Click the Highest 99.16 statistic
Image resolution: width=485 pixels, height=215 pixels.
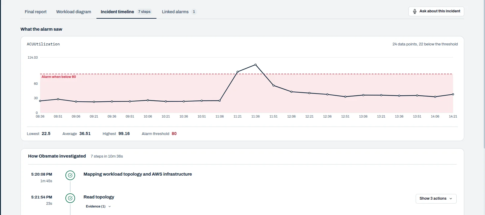pyautogui.click(x=116, y=134)
